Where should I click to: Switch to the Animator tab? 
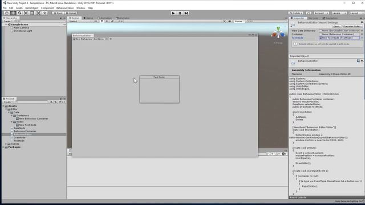[x=123, y=18]
